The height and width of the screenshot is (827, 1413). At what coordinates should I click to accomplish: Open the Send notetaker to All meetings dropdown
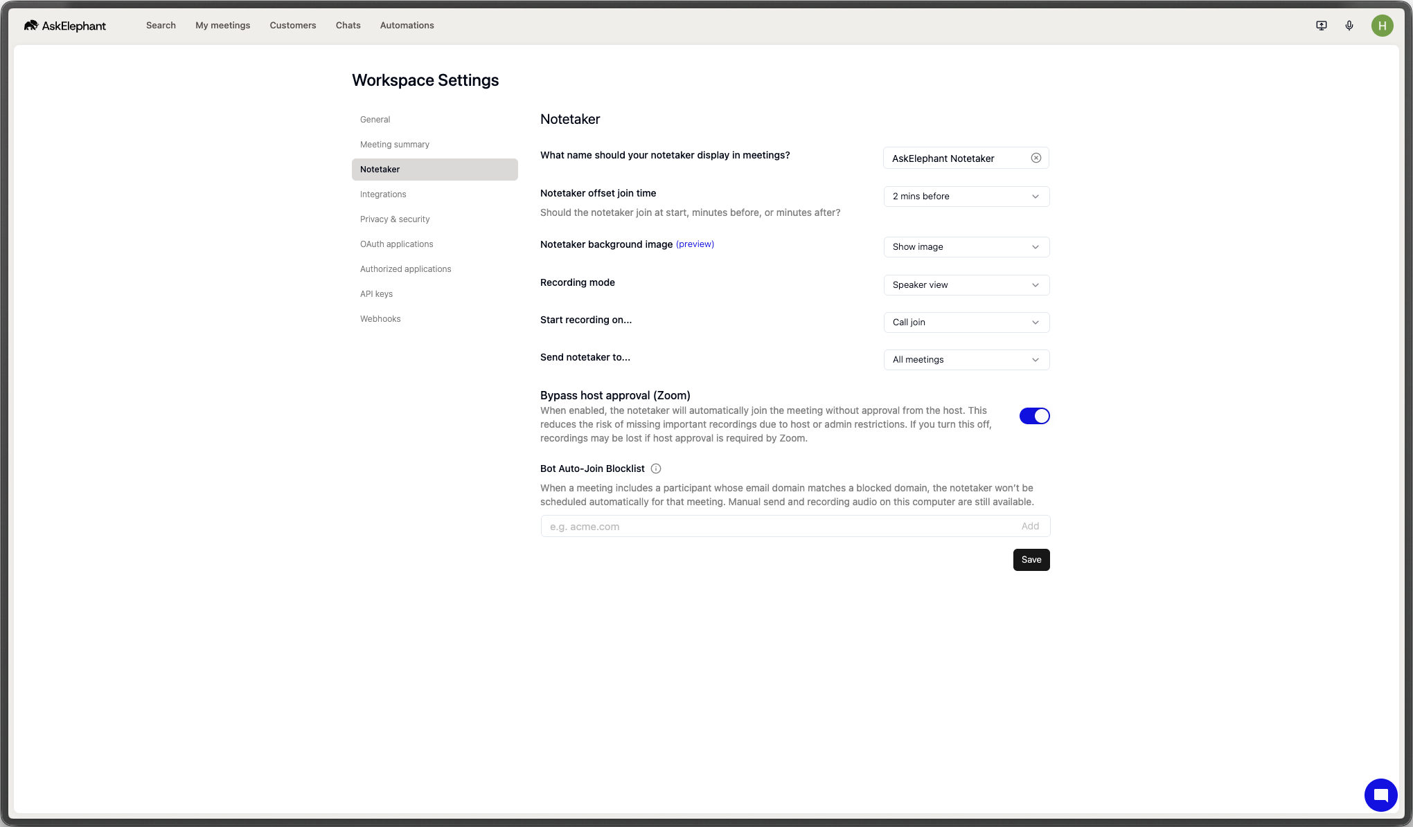point(967,360)
